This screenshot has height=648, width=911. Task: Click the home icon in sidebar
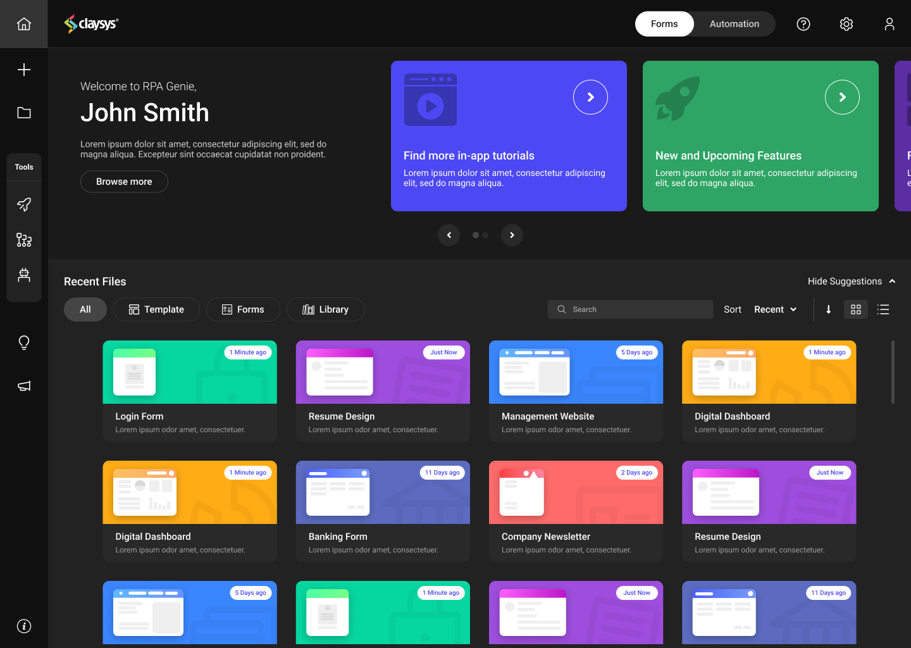click(x=24, y=24)
